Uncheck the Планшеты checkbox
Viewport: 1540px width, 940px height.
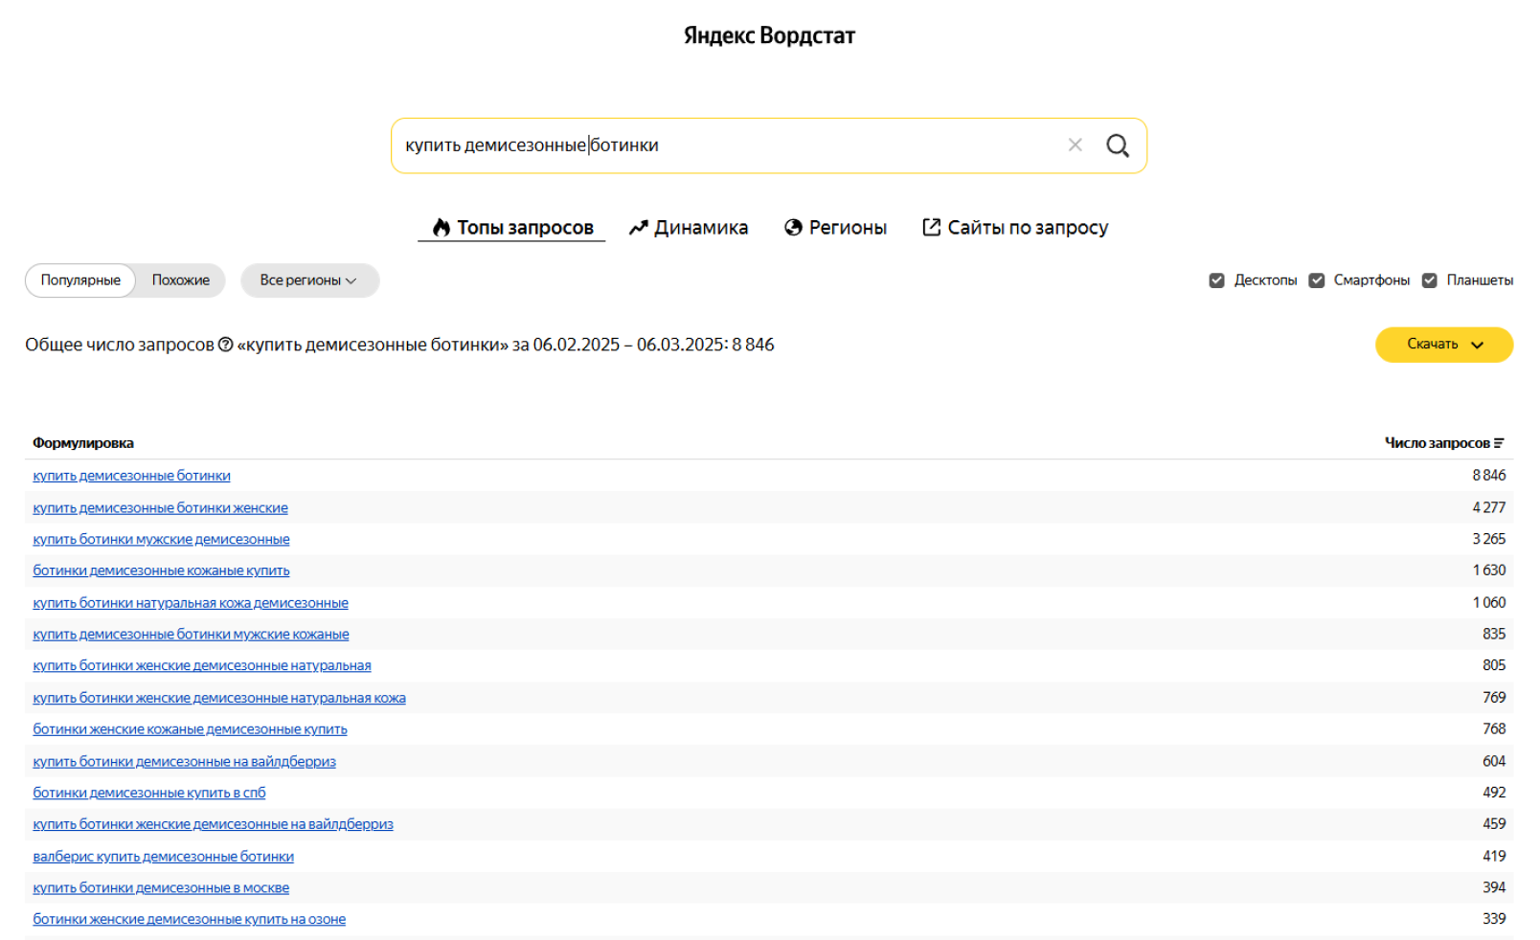[1430, 280]
